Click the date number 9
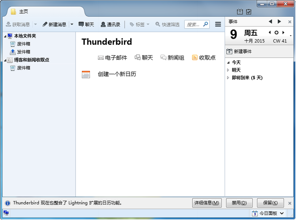This screenshot has width=296, height=220. click(x=233, y=35)
